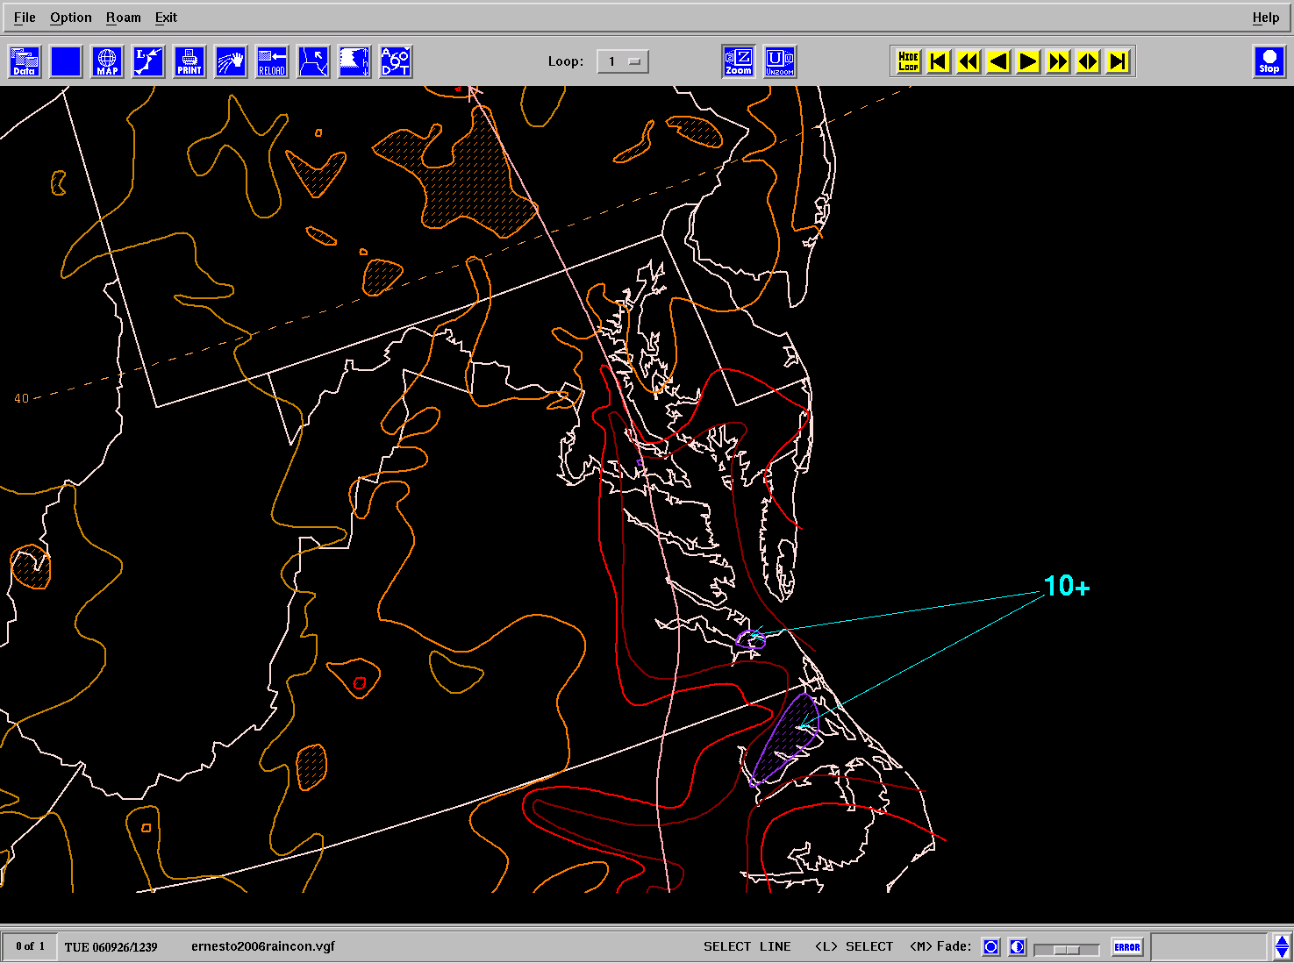Open the Data selection window icon
The image size is (1294, 963).
(x=25, y=61)
